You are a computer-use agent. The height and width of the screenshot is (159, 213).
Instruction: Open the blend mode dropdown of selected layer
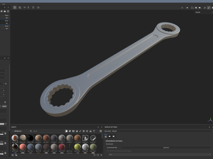[7, 21]
